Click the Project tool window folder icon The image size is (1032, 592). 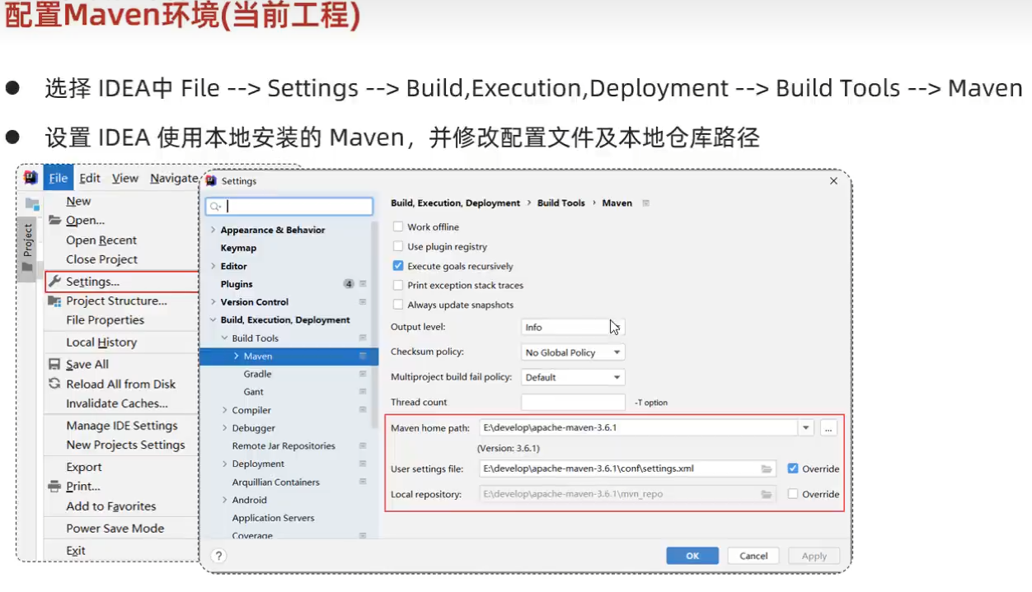32,203
